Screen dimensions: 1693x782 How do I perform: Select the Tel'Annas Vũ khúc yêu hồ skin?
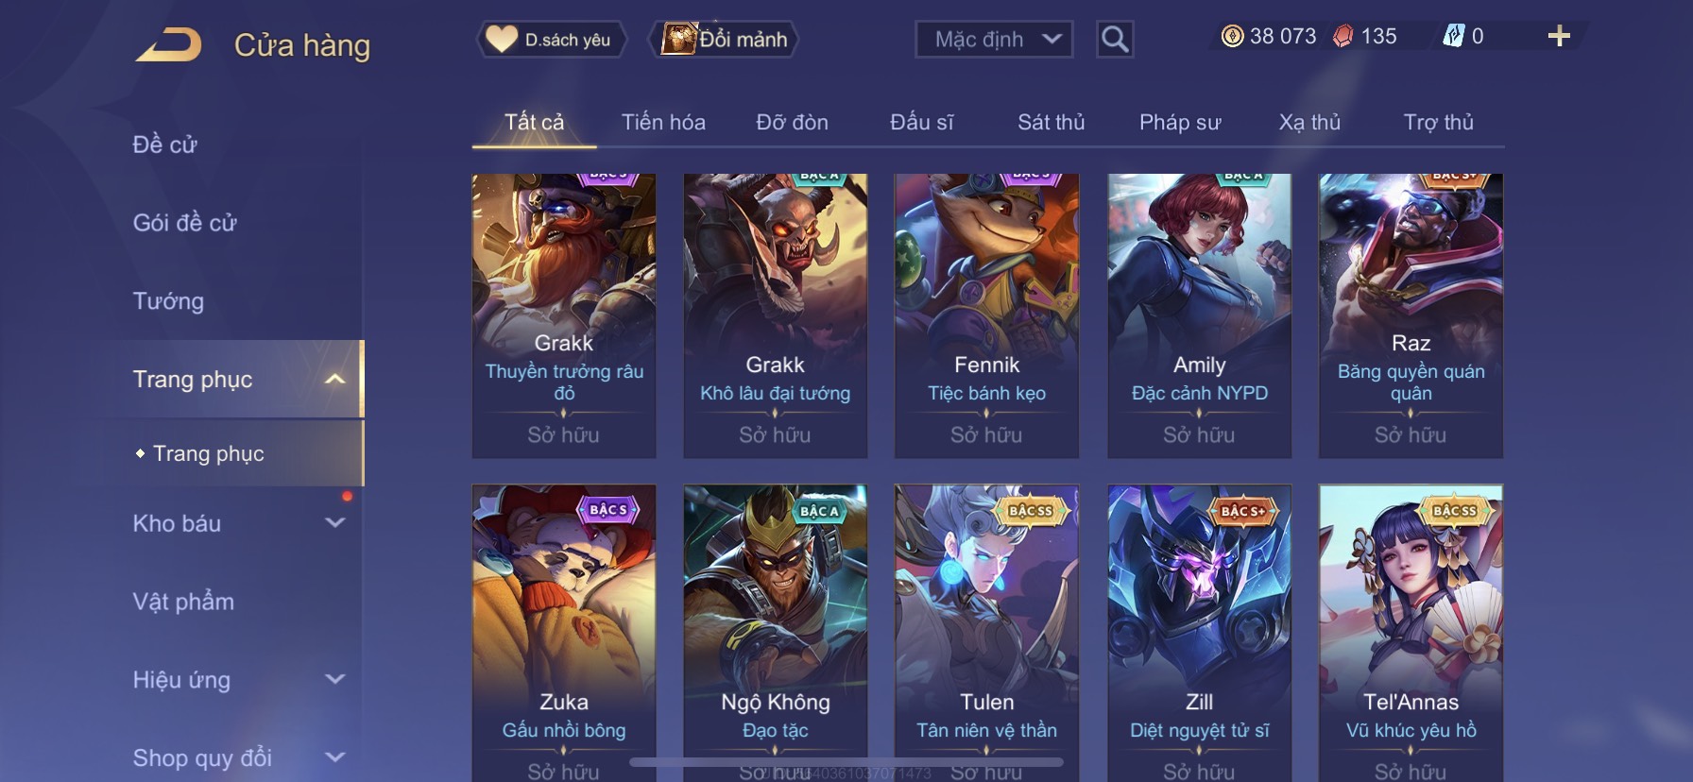(1411, 633)
